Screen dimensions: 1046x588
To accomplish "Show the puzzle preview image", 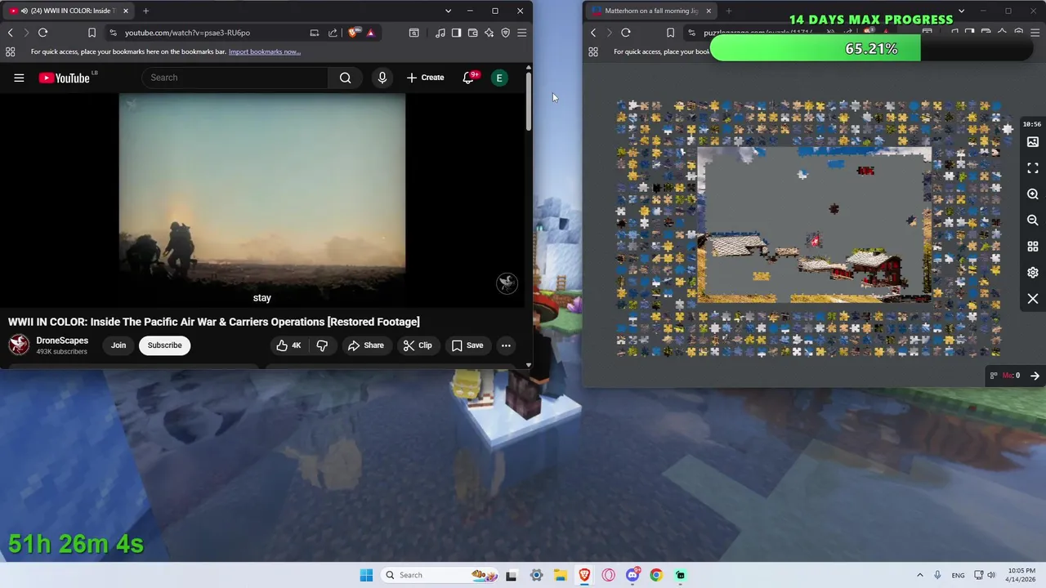I will [x=1033, y=142].
